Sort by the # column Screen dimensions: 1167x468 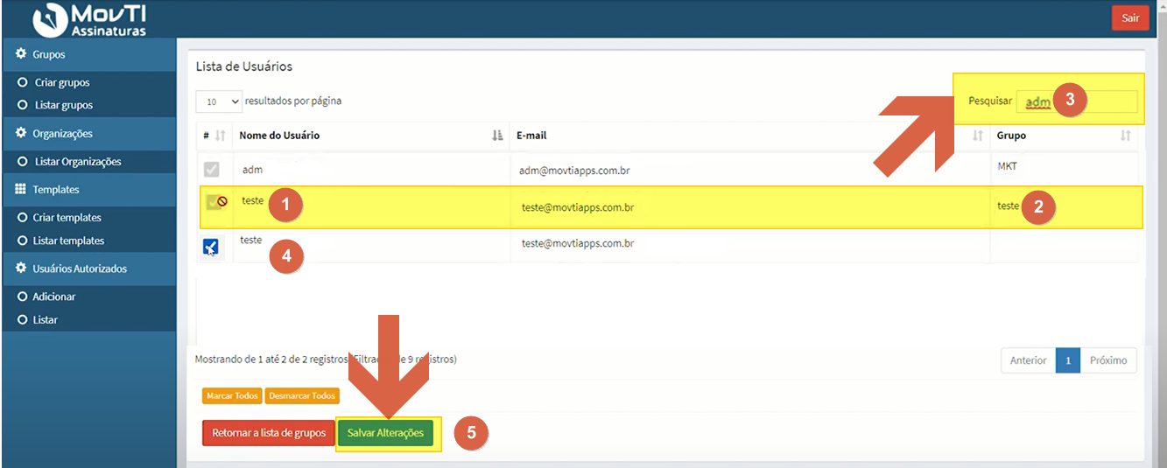213,136
